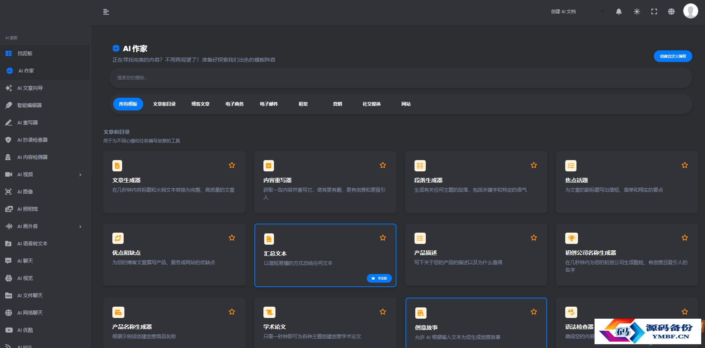This screenshot has height=348, width=705.
Task: Favorite 语法检查器 with star
Action: click(685, 312)
